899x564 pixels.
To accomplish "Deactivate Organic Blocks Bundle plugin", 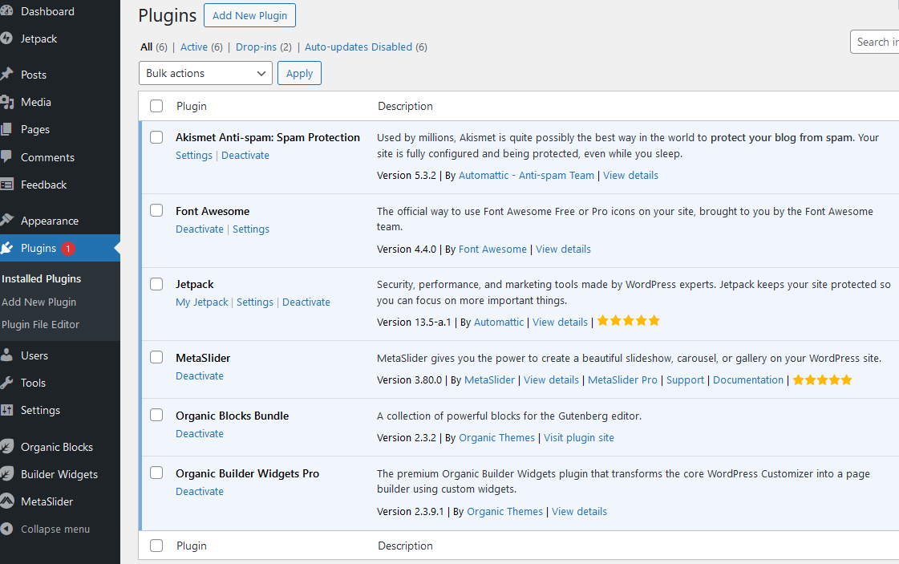I will [200, 434].
